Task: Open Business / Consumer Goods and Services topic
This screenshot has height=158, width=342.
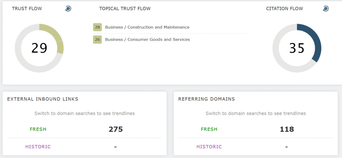Action: pos(147,40)
